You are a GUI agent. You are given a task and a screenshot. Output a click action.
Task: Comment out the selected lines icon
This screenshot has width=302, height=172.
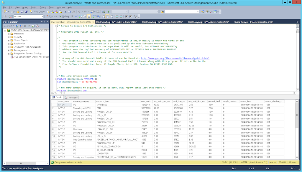[117, 16]
